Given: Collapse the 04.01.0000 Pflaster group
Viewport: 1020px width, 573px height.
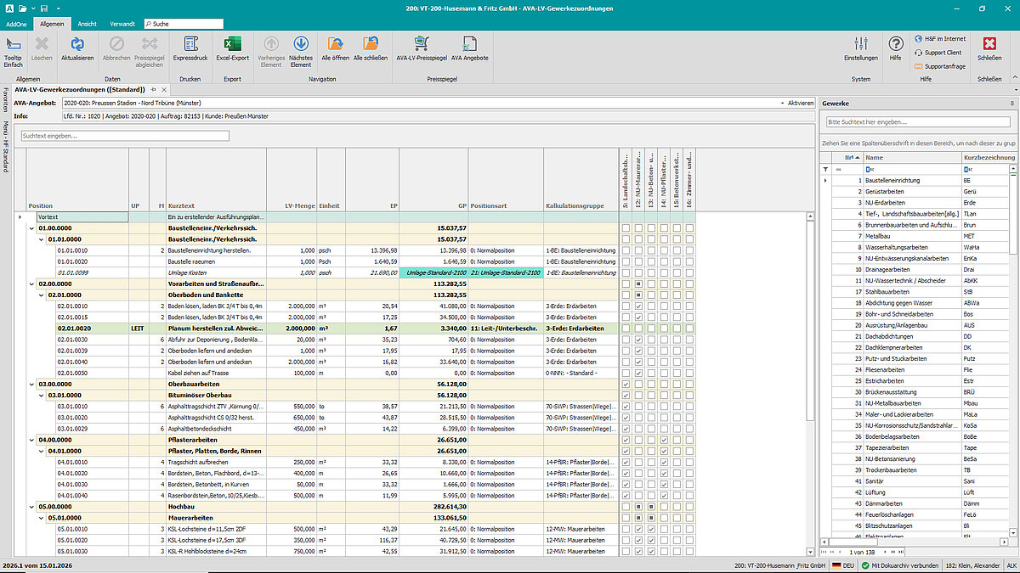Looking at the screenshot, I should point(41,451).
